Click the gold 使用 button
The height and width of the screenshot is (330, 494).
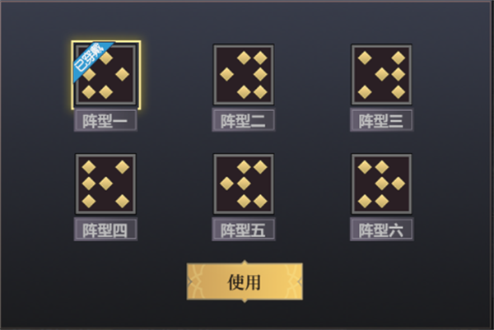(x=245, y=281)
